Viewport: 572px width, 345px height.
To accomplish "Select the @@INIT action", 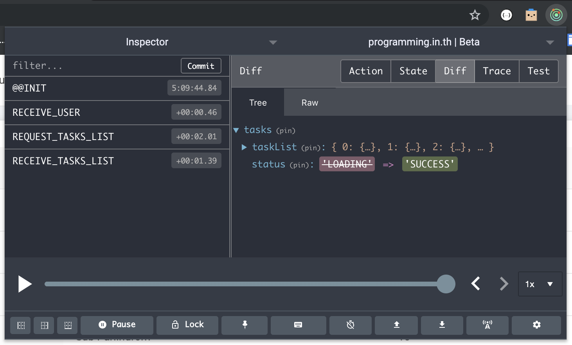I will 117,88.
